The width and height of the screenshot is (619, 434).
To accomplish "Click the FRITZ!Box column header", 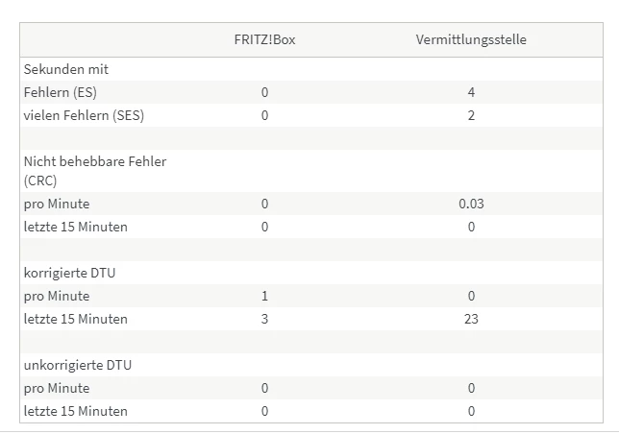I will (264, 39).
